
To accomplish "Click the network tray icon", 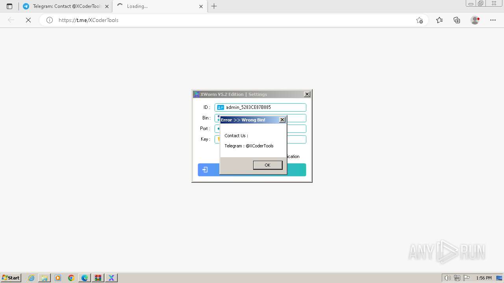I will pyautogui.click(x=457, y=278).
